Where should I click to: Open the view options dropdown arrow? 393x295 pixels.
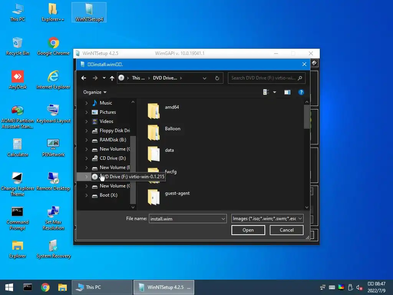tap(275, 92)
